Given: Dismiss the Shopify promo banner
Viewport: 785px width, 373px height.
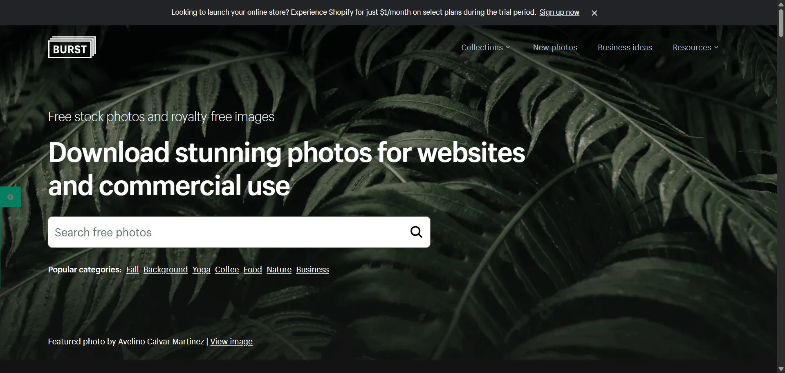Looking at the screenshot, I should tap(594, 13).
